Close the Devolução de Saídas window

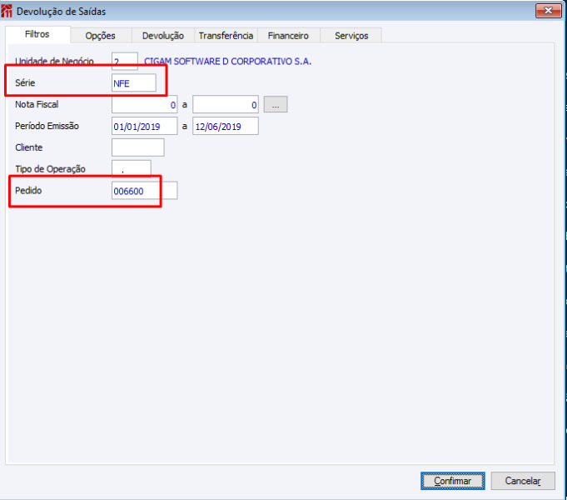548,11
